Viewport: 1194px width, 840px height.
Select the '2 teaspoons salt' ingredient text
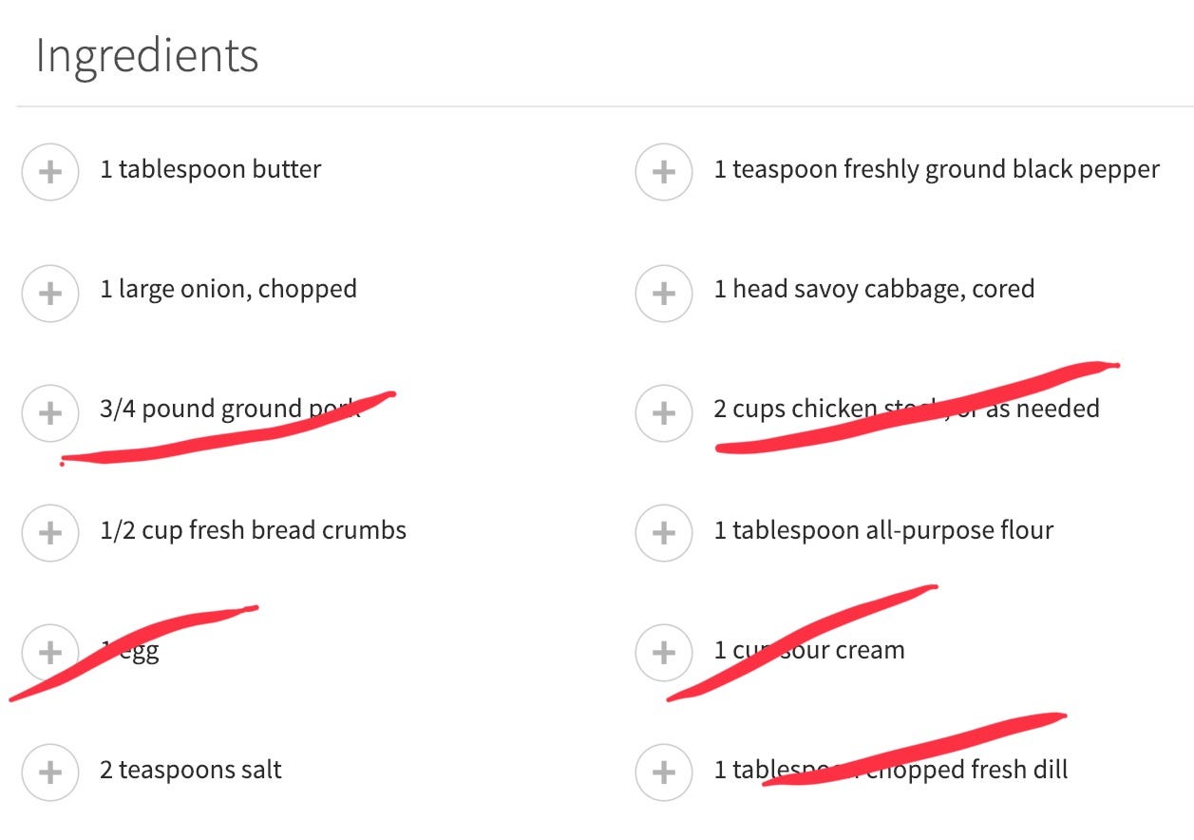point(191,770)
